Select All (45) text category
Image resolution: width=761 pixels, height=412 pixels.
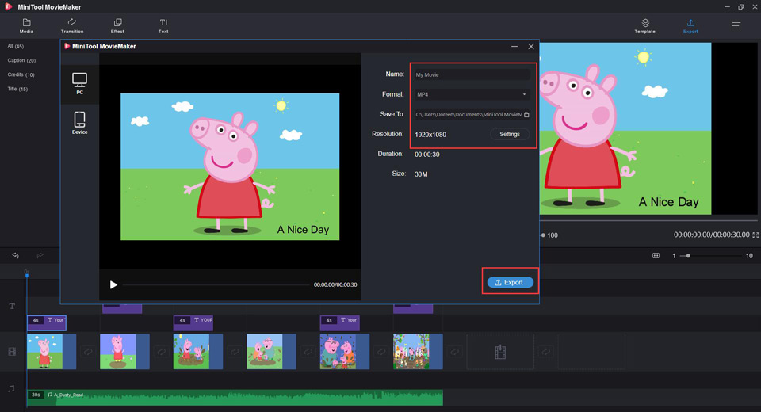[x=16, y=47]
